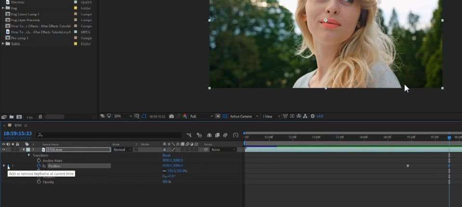Click the Position stopwatch icon
This screenshot has height=207, width=462.
(39, 166)
